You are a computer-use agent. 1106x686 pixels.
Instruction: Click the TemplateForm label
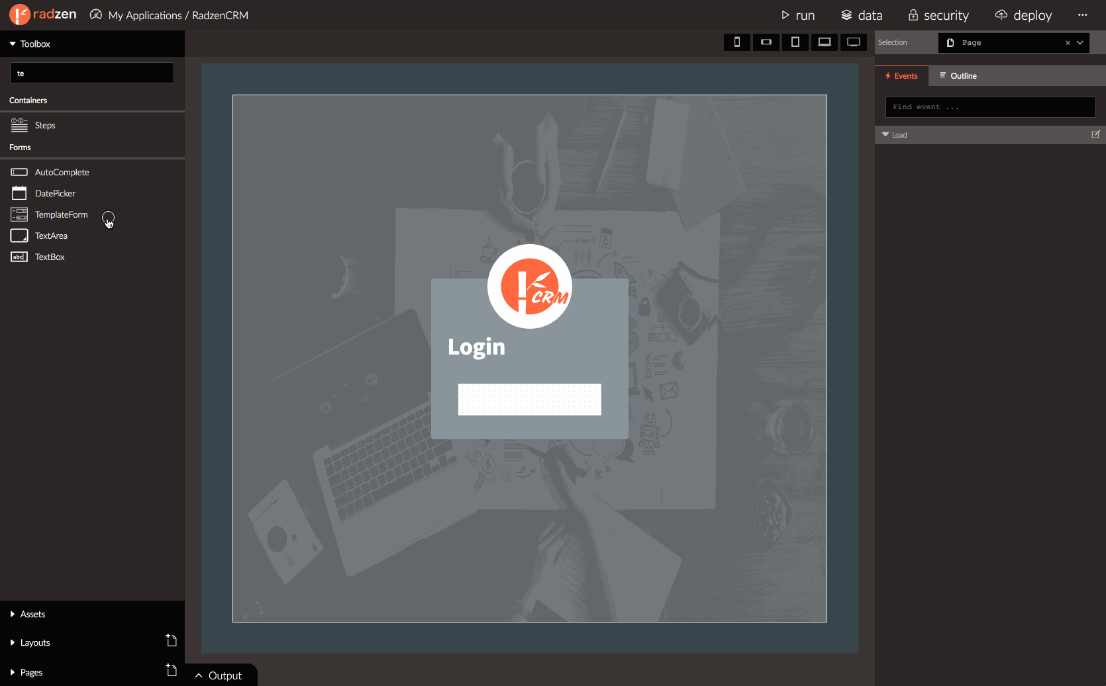tap(61, 214)
